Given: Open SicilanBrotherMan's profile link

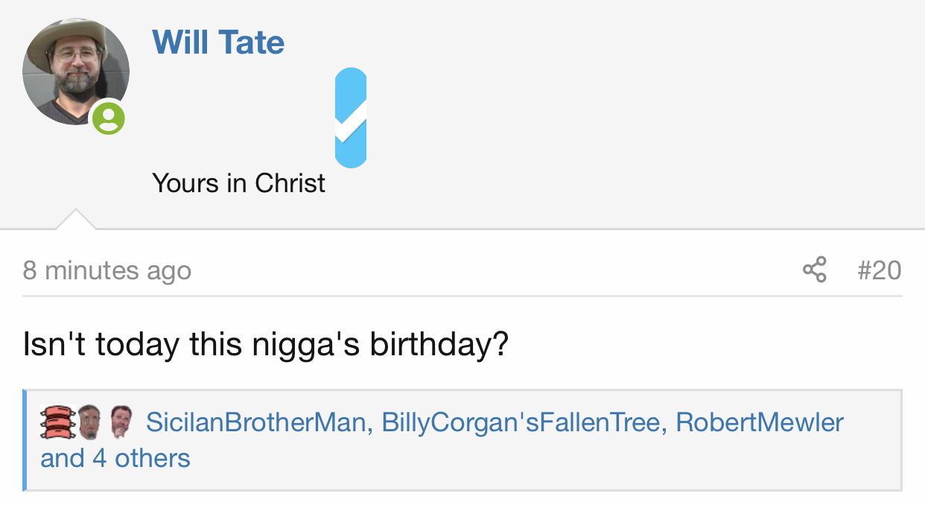Looking at the screenshot, I should tap(255, 422).
